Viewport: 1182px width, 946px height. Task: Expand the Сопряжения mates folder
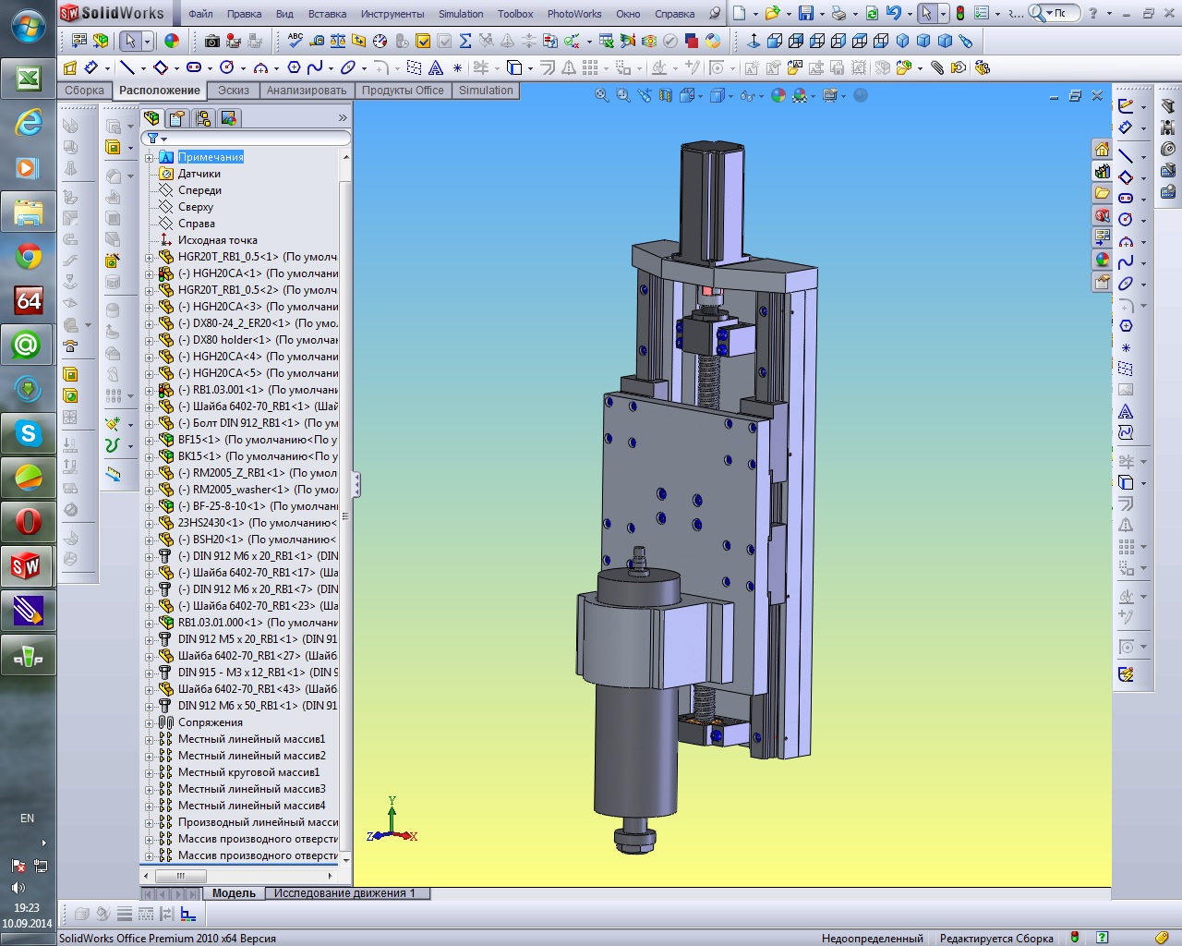(x=150, y=722)
